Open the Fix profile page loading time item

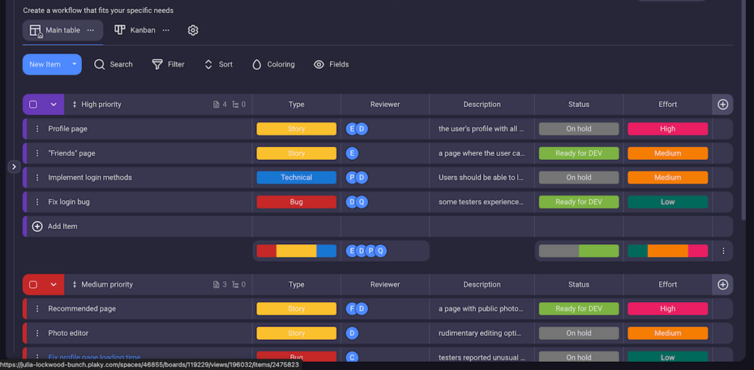(94, 357)
